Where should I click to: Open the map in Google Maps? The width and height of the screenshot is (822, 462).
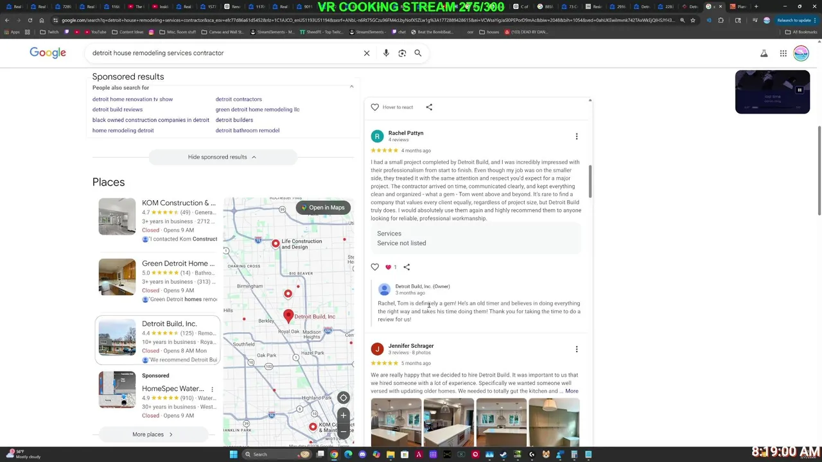(323, 208)
